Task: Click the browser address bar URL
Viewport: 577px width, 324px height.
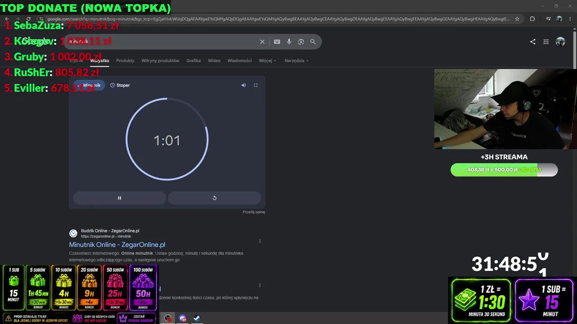Action: [x=279, y=19]
